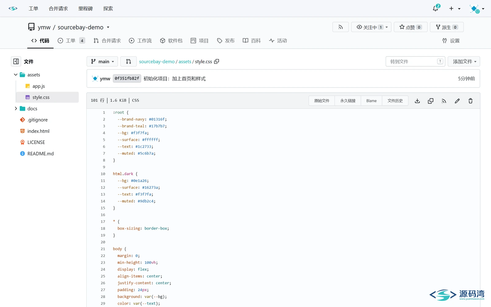Click the compare branches icon button
491x307 pixels.
tap(129, 61)
